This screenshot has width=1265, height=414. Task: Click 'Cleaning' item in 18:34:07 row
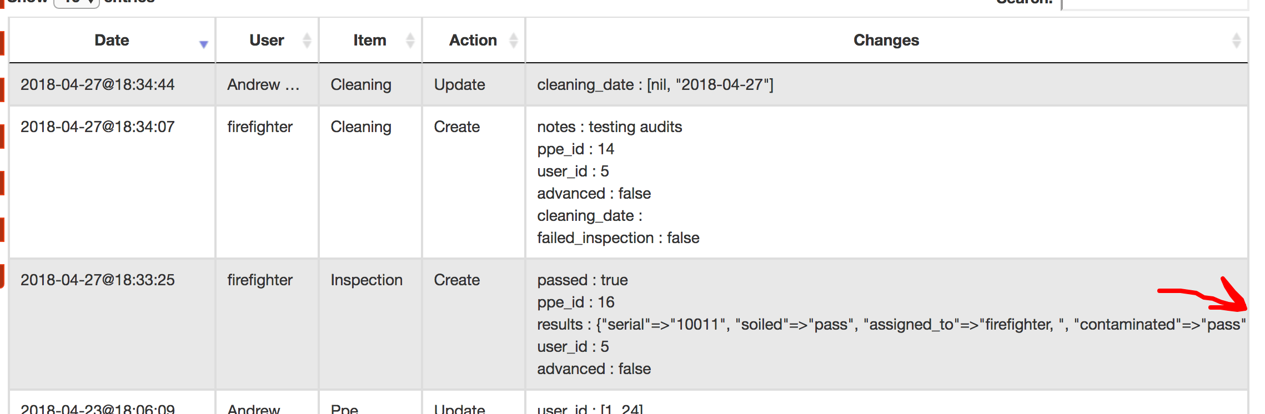[361, 127]
